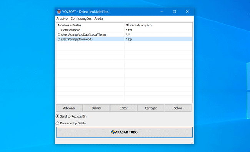Open the Configurações menu
250x152 pixels.
[x=81, y=18]
